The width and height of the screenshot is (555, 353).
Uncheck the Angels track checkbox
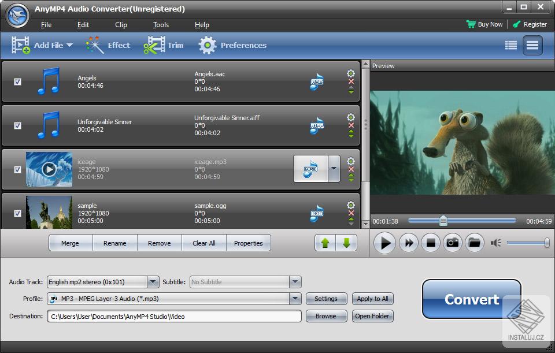(x=17, y=82)
